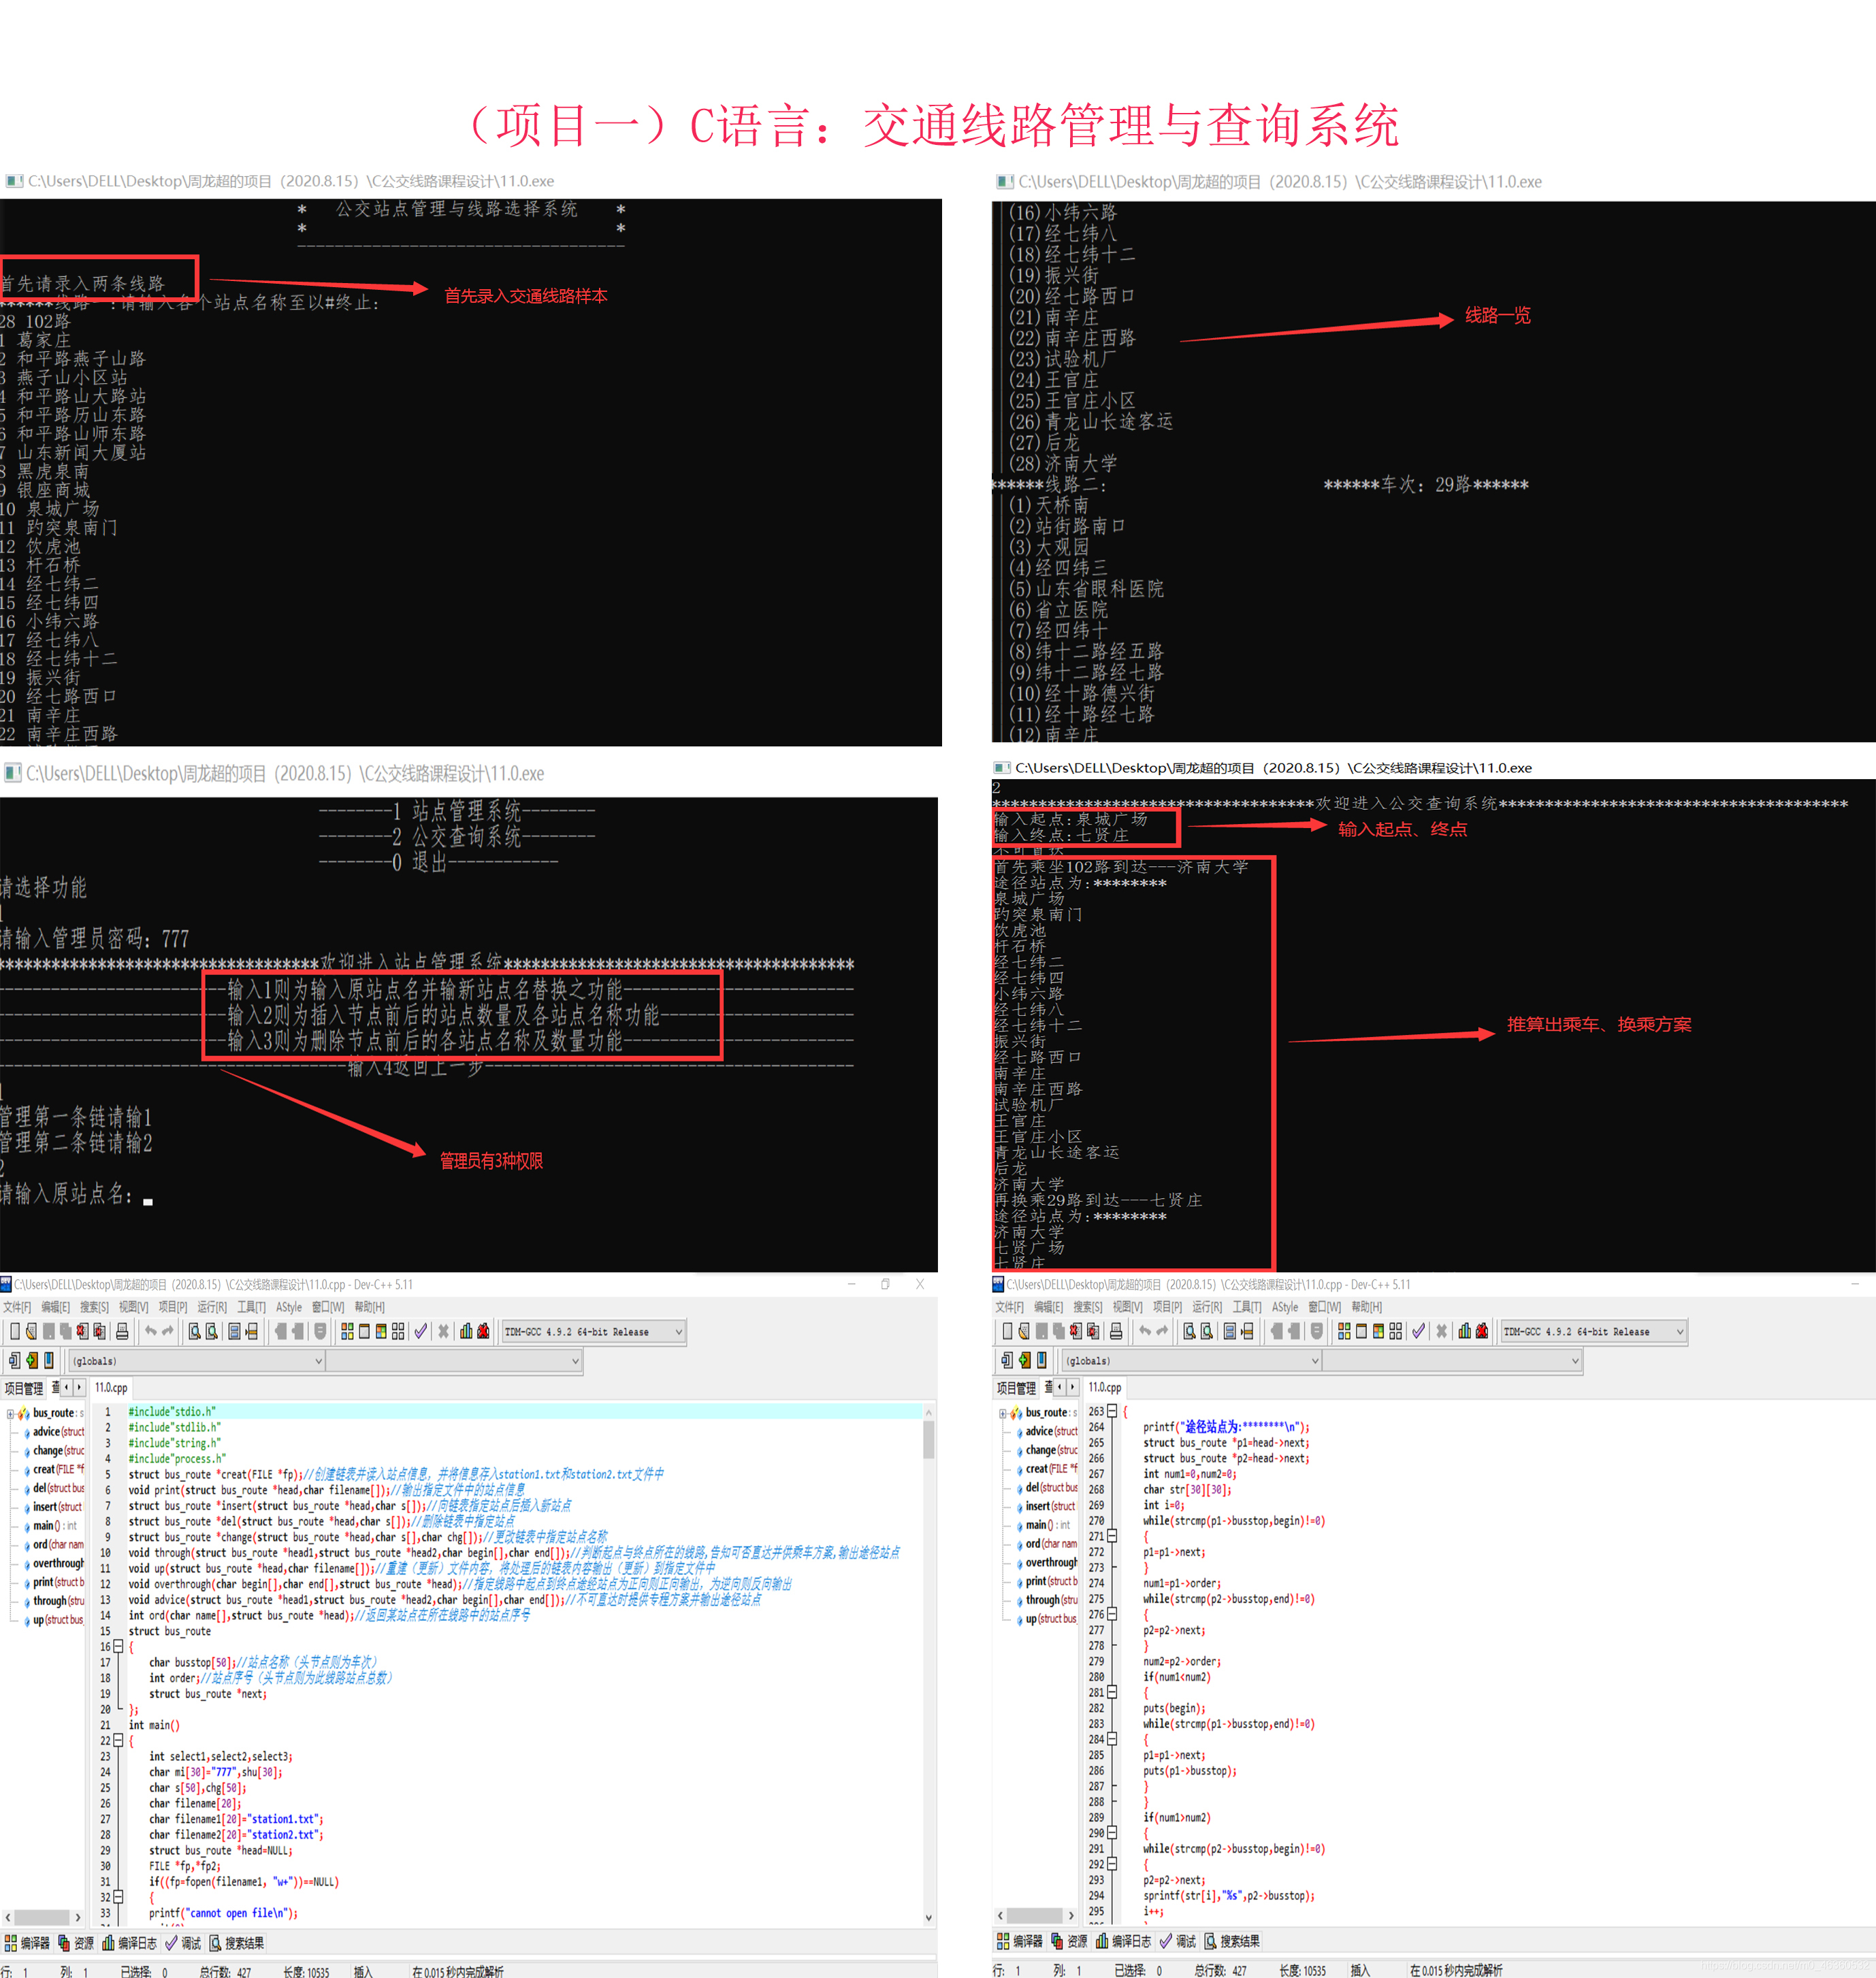This screenshot has width=1876, height=1978.
Task: Open 资源 bottom tab in right Dev-C++
Action: [x=1068, y=1941]
